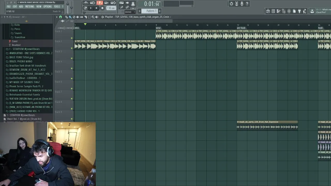Select the playlist Delete tool
Image resolution: width=331 pixels, height=186 pixels.
pos(74,17)
